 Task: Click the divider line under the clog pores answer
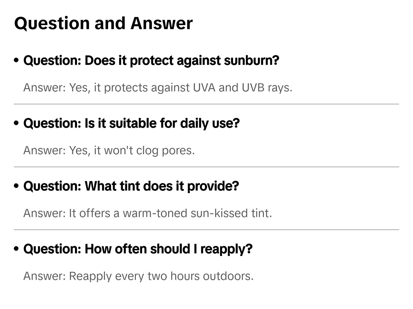click(x=206, y=167)
